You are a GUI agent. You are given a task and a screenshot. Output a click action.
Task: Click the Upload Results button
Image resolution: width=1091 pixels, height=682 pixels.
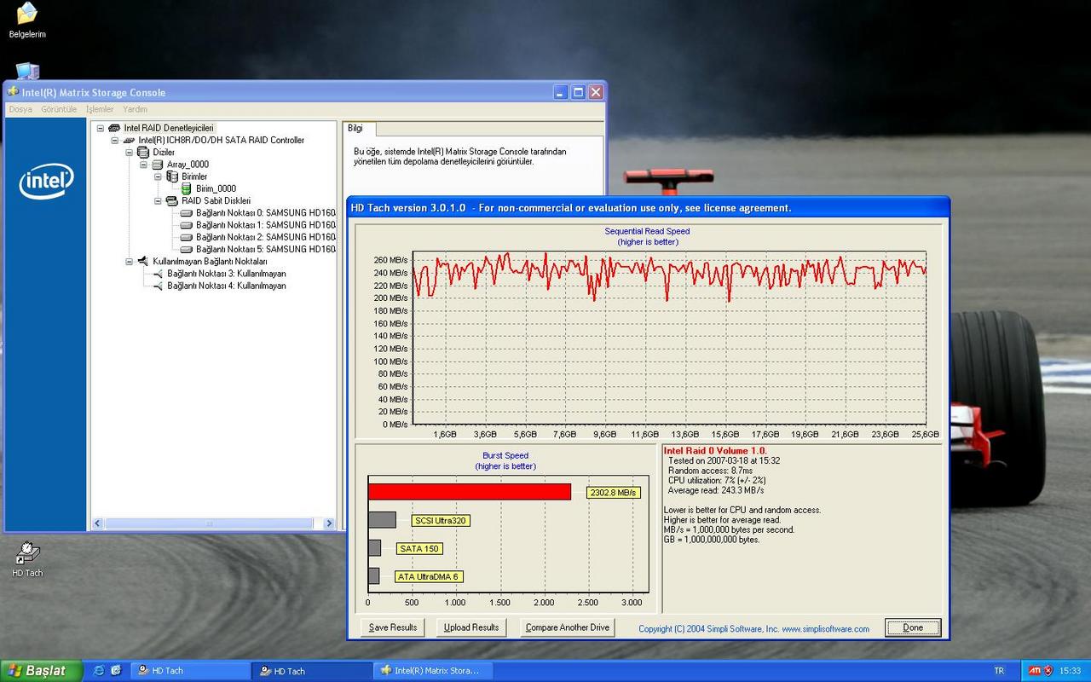pyautogui.click(x=471, y=627)
